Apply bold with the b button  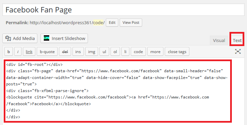pyautogui.click(x=9, y=52)
